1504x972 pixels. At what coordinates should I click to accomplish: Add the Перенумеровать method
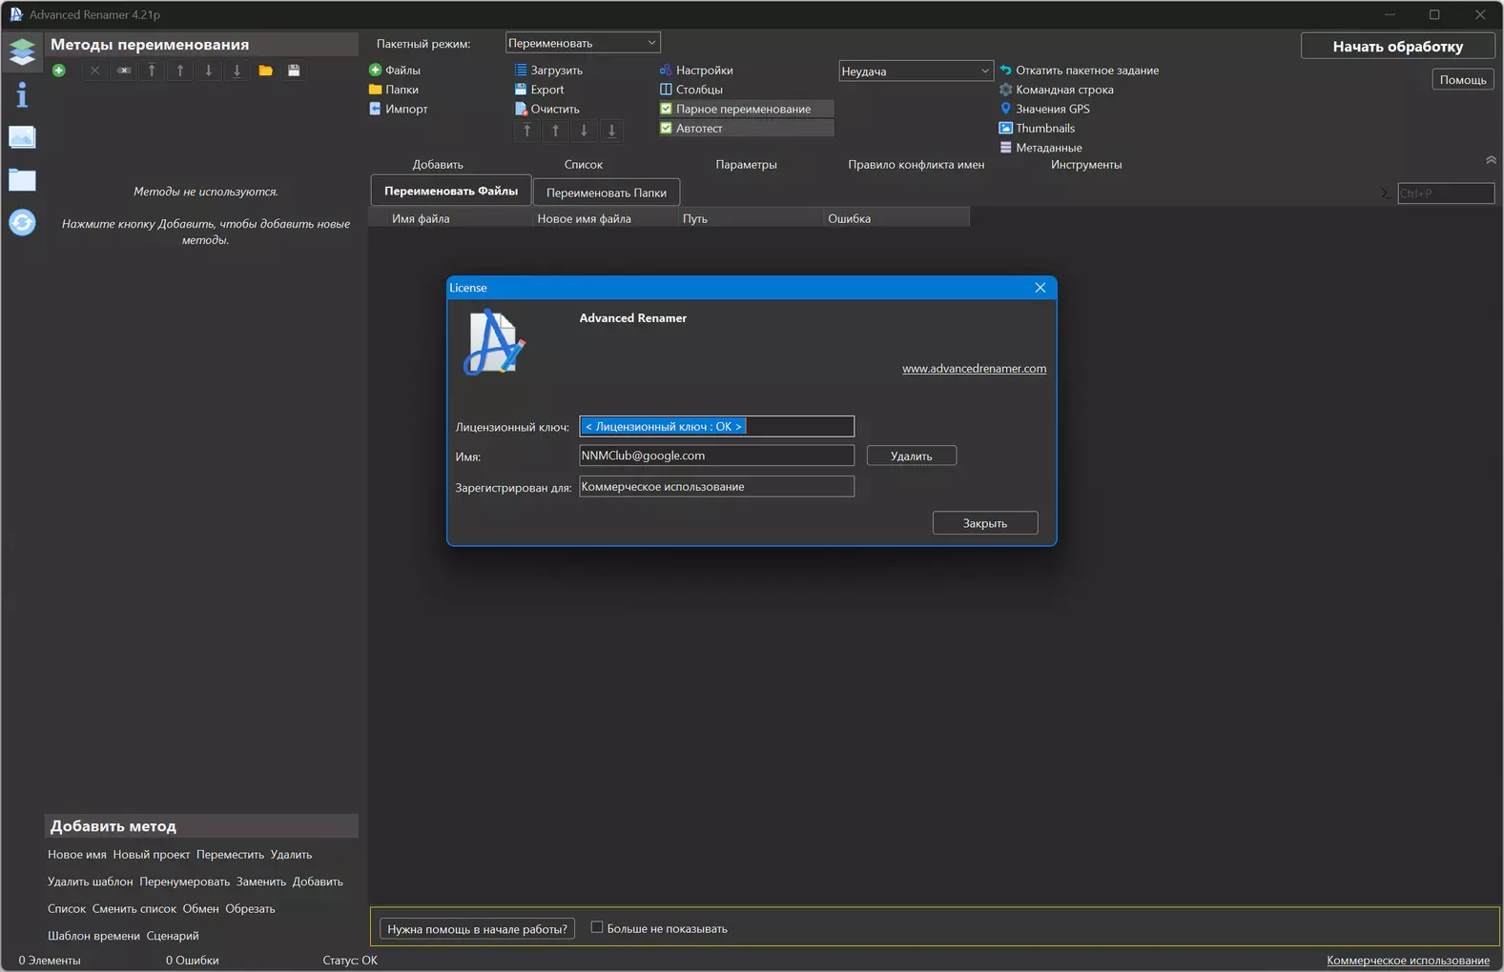185,881
